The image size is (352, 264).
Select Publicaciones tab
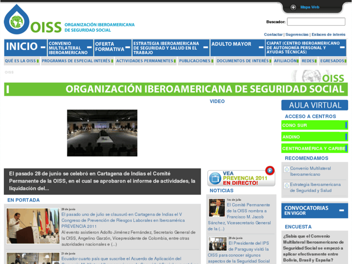(196, 61)
